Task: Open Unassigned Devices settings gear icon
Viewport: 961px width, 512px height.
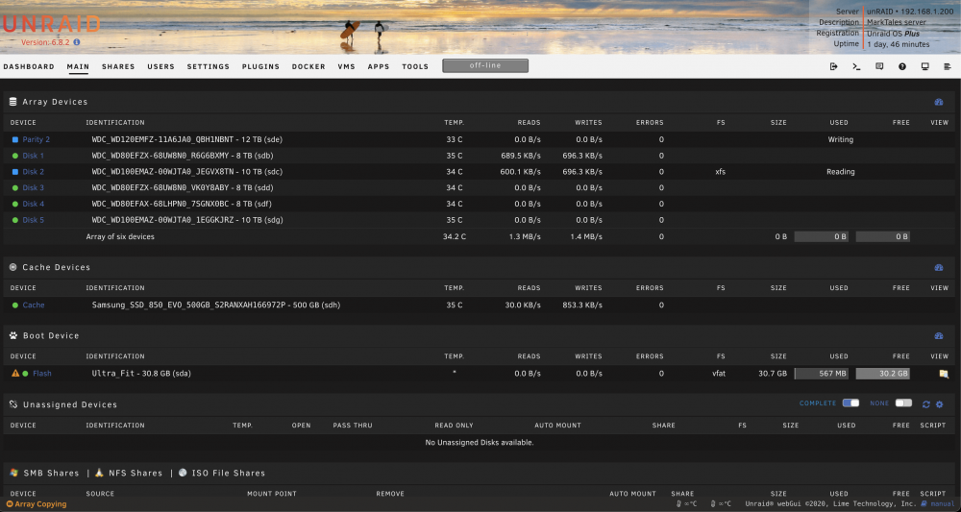Action: [x=940, y=404]
